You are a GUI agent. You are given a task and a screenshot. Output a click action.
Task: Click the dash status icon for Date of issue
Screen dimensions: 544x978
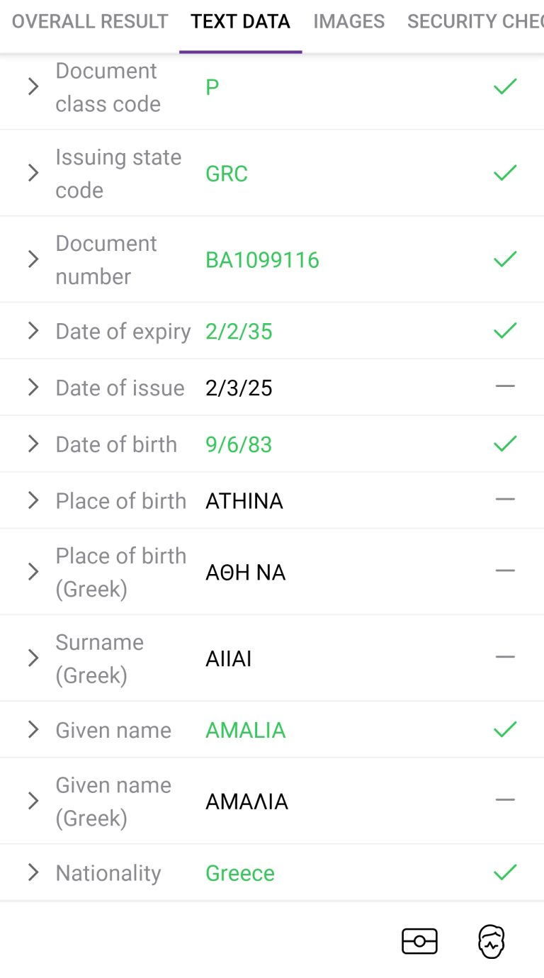click(x=505, y=386)
